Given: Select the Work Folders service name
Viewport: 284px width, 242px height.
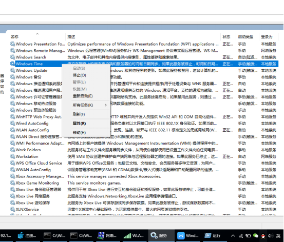Looking at the screenshot, I should point(28,150).
